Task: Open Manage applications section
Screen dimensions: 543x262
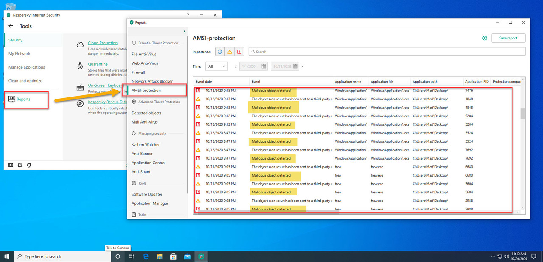Action: coord(27,67)
